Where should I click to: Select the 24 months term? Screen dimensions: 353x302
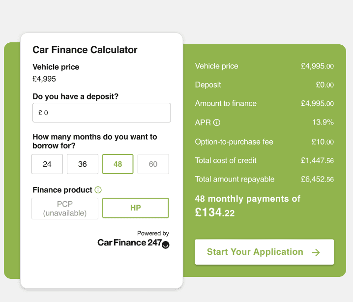click(x=47, y=164)
